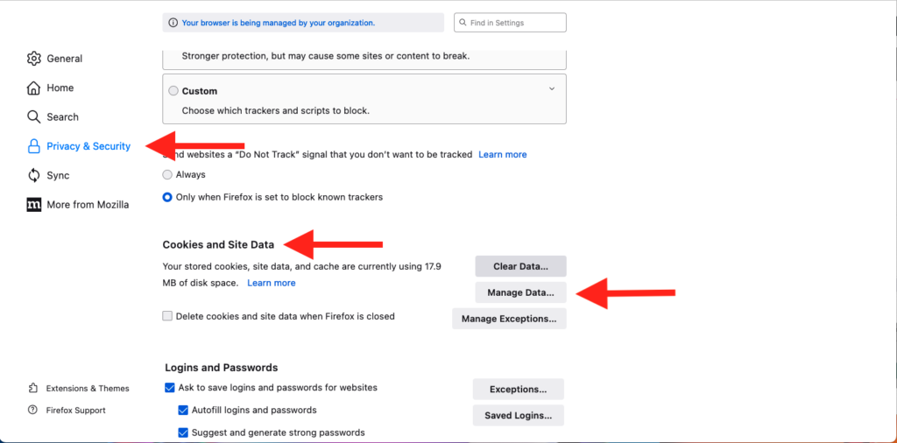Click the More from Mozilla icon

[34, 205]
